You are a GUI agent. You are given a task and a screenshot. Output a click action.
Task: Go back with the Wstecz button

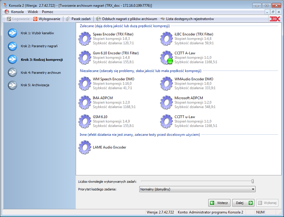coord(219,203)
